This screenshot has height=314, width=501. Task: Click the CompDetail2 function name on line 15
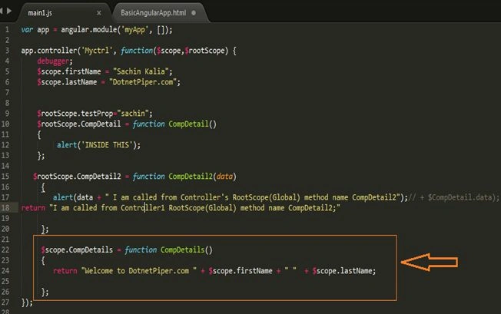(x=191, y=177)
